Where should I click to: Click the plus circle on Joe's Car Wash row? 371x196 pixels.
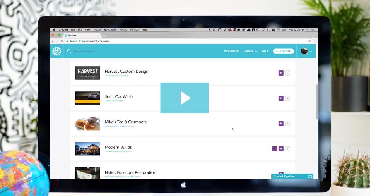tap(287, 98)
